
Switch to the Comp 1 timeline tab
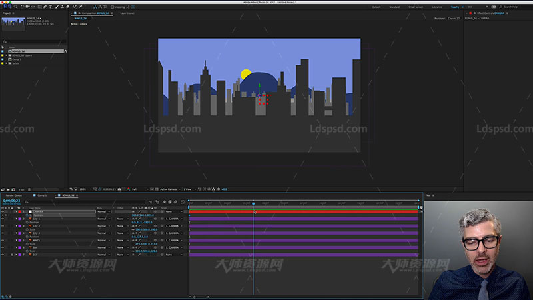coord(42,195)
